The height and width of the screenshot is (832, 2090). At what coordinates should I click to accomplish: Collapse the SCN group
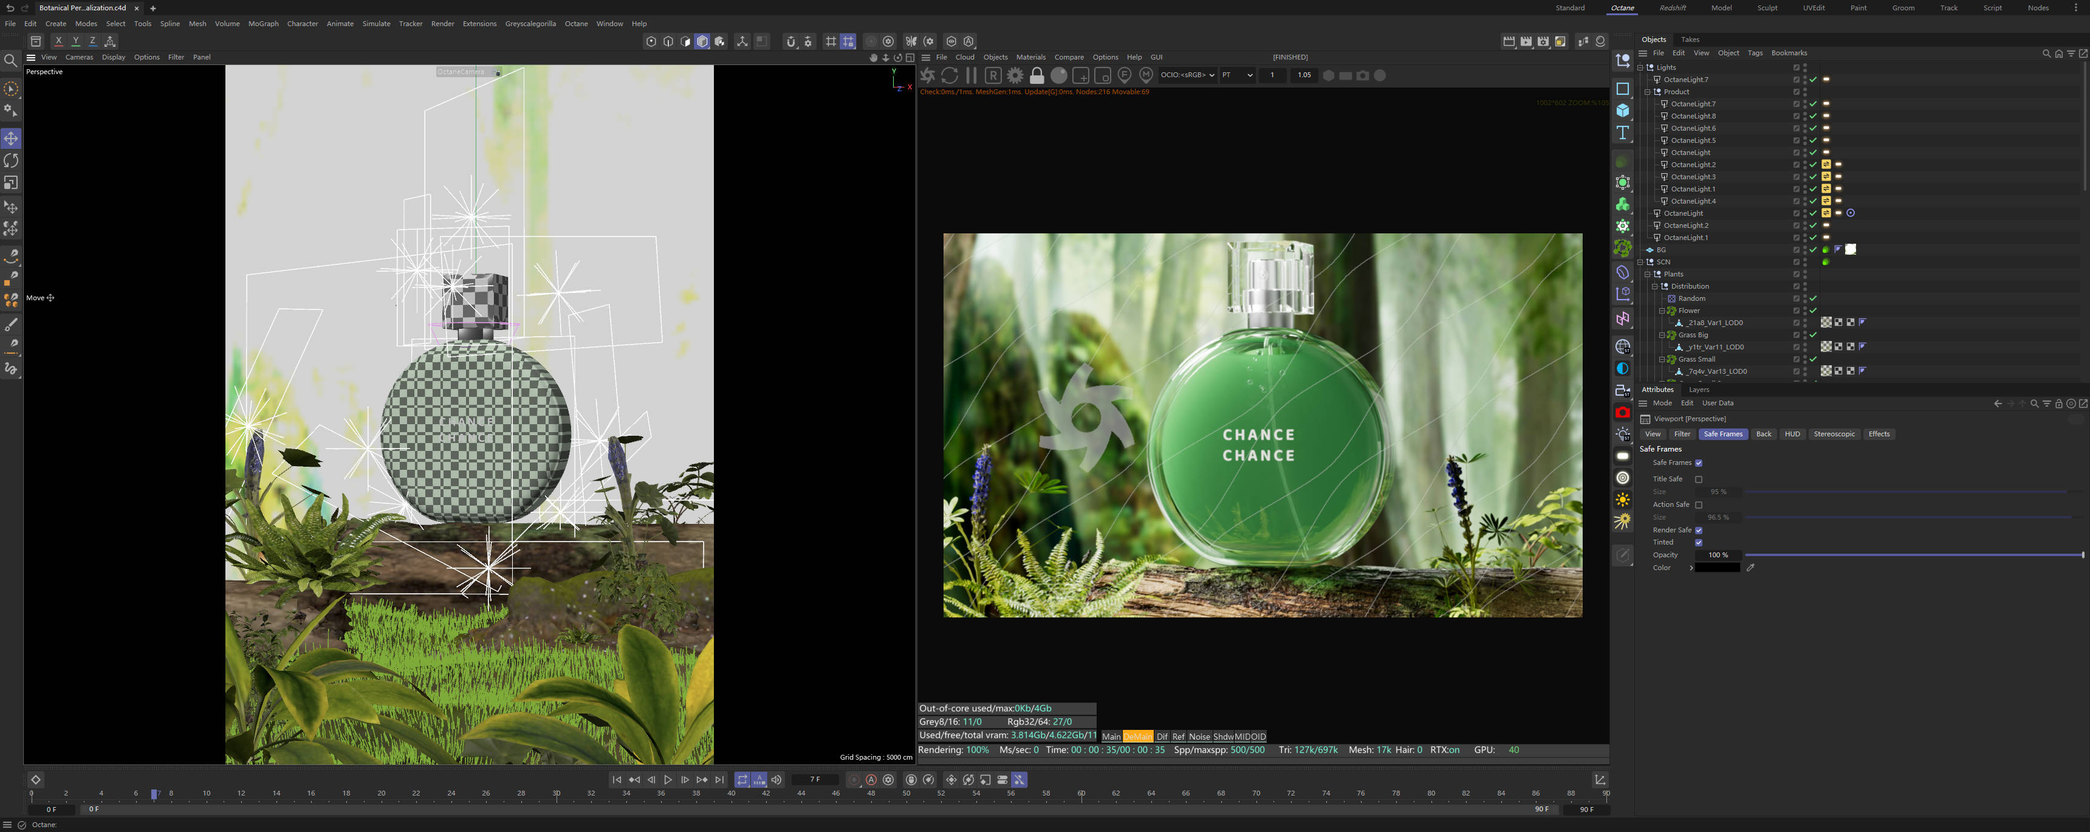pyautogui.click(x=1640, y=262)
